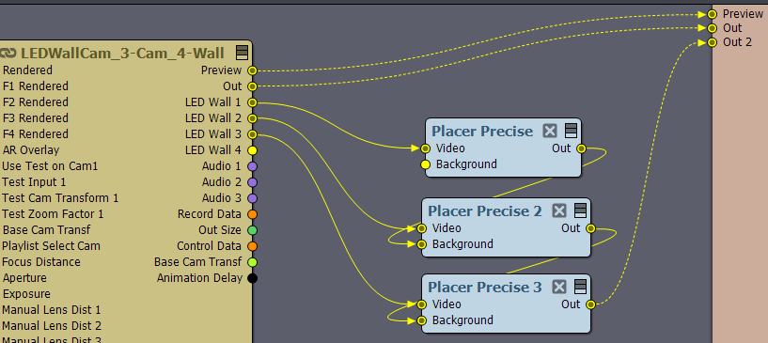This screenshot has height=343, width=768.
Task: Click the LEDWallCam module menu icon
Action: pyautogui.click(x=242, y=53)
